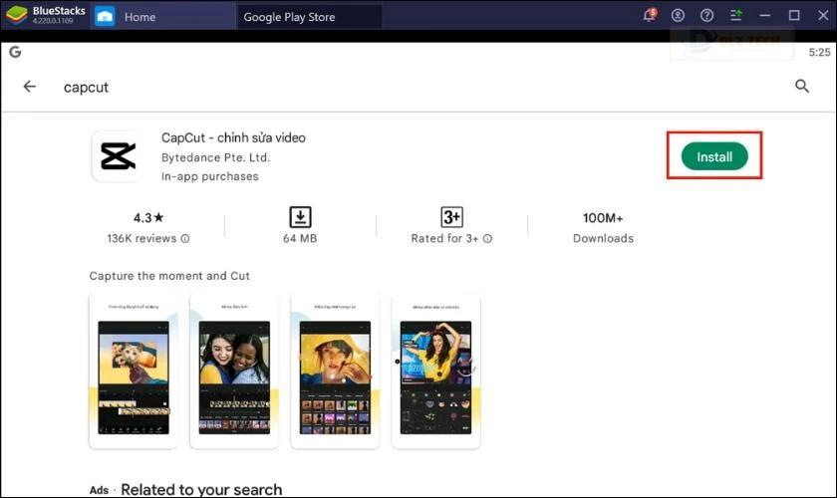Open the account profile icon
The width and height of the screenshot is (837, 498).
point(678,16)
